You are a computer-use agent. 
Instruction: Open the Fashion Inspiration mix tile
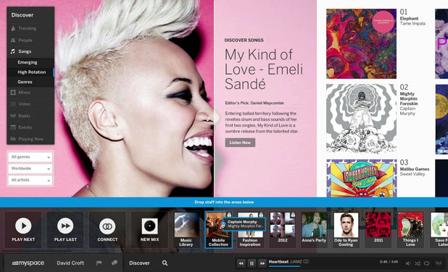tap(250, 229)
